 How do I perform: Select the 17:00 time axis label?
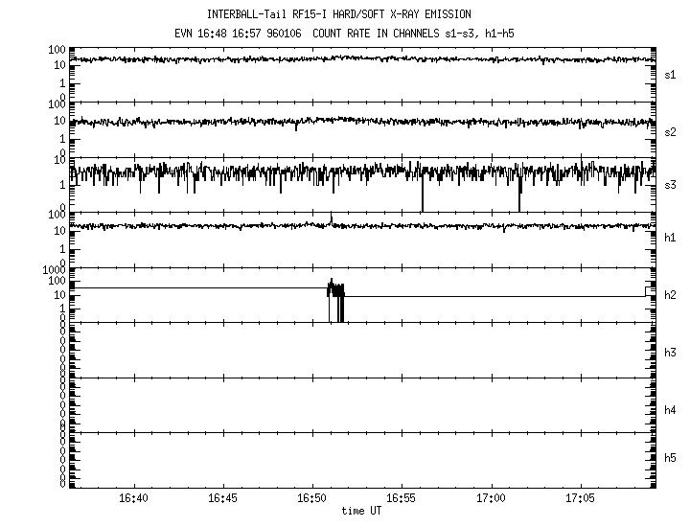point(491,499)
